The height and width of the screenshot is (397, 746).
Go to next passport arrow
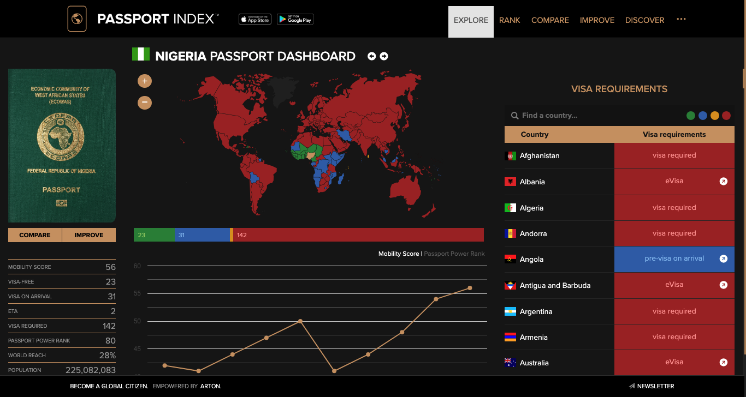(384, 56)
